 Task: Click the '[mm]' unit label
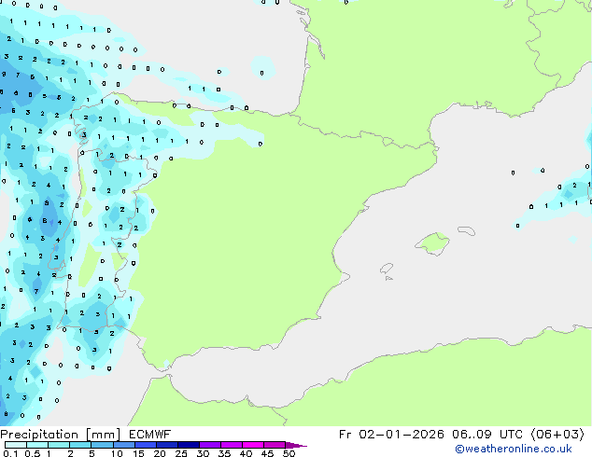[103, 435]
